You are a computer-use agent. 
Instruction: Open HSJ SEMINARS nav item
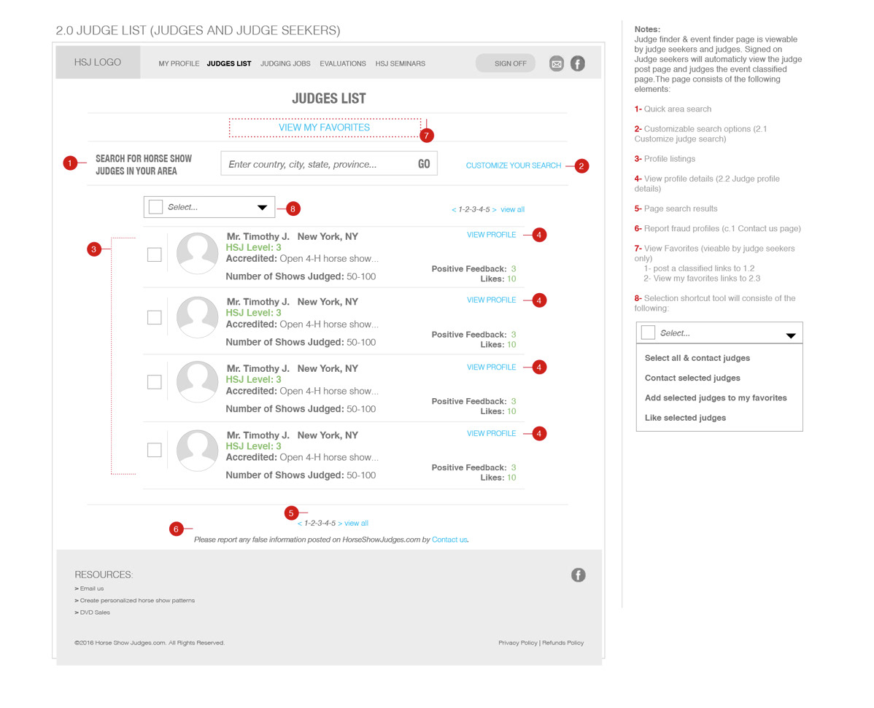coord(401,63)
